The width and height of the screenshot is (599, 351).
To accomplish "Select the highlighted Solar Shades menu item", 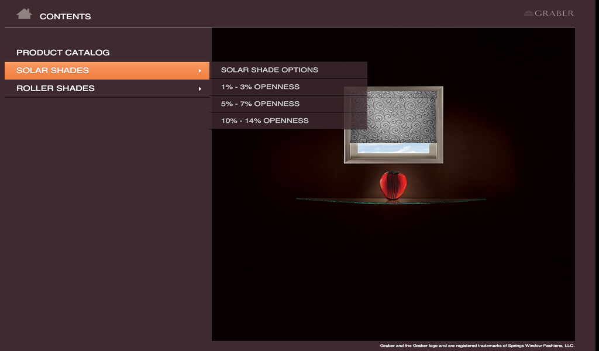I will [53, 70].
